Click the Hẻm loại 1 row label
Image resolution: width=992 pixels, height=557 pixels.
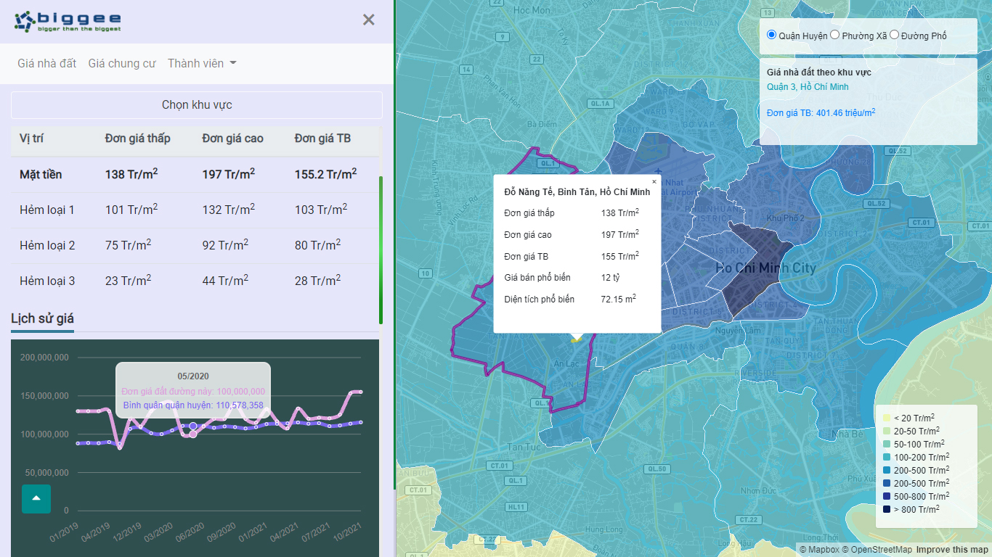[x=47, y=210]
